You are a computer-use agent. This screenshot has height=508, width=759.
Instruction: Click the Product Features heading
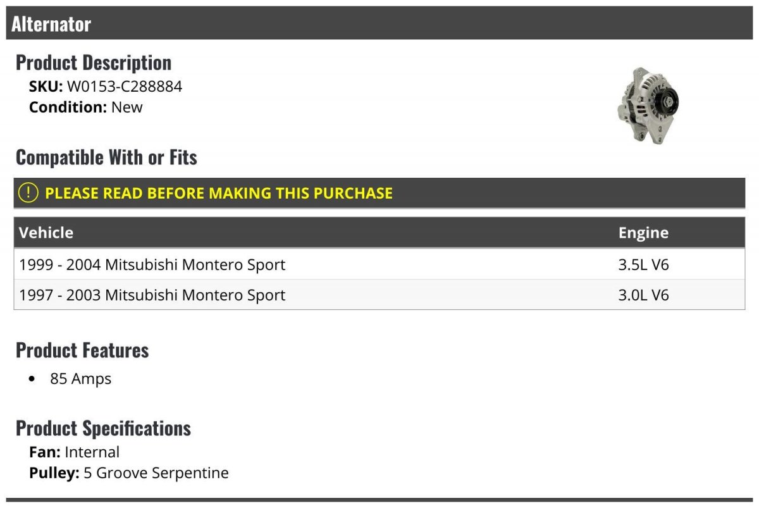click(x=82, y=350)
